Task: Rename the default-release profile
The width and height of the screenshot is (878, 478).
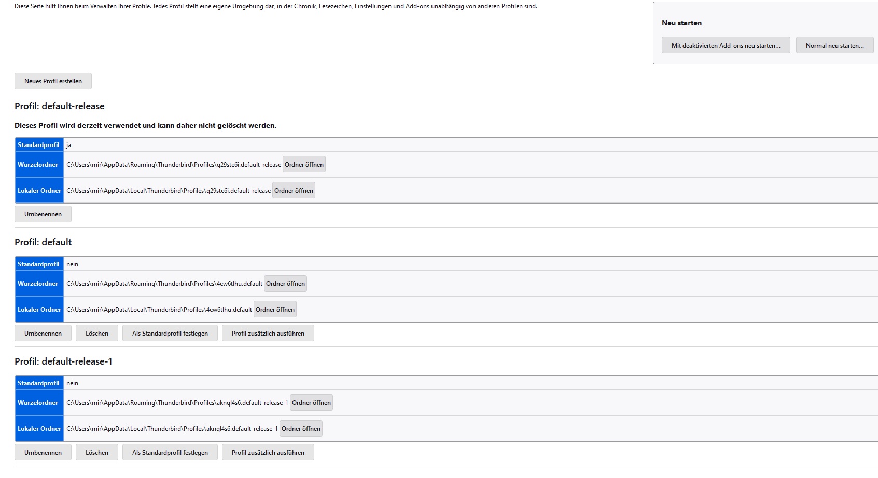Action: (x=43, y=214)
